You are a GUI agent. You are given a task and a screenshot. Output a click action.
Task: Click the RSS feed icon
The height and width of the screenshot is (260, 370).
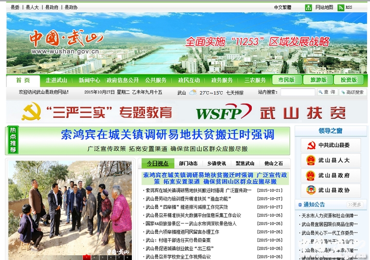[341, 8]
